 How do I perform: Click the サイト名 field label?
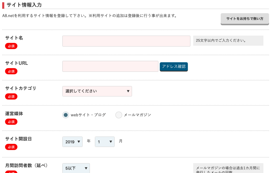[14, 38]
